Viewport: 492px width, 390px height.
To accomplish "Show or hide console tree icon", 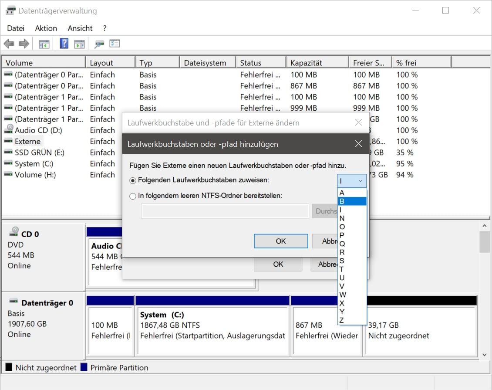I will (x=44, y=44).
